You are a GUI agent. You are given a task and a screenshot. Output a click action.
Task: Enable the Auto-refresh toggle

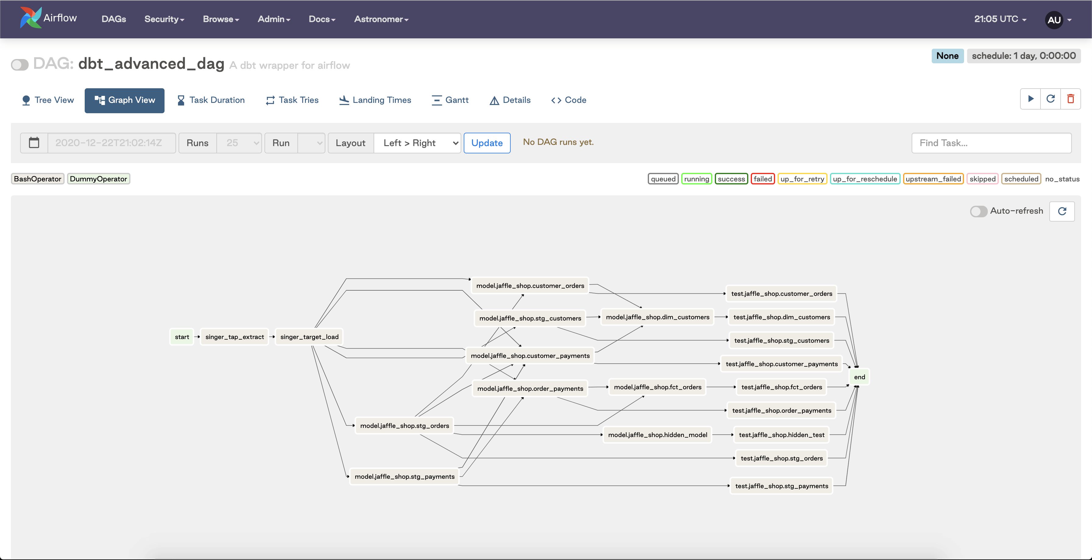pos(978,211)
